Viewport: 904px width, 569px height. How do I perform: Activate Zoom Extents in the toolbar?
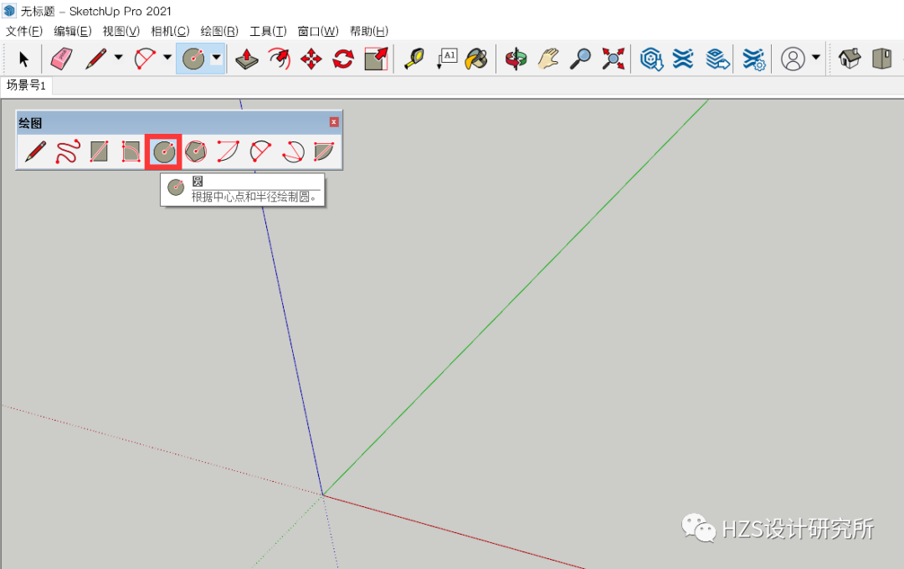(x=614, y=59)
